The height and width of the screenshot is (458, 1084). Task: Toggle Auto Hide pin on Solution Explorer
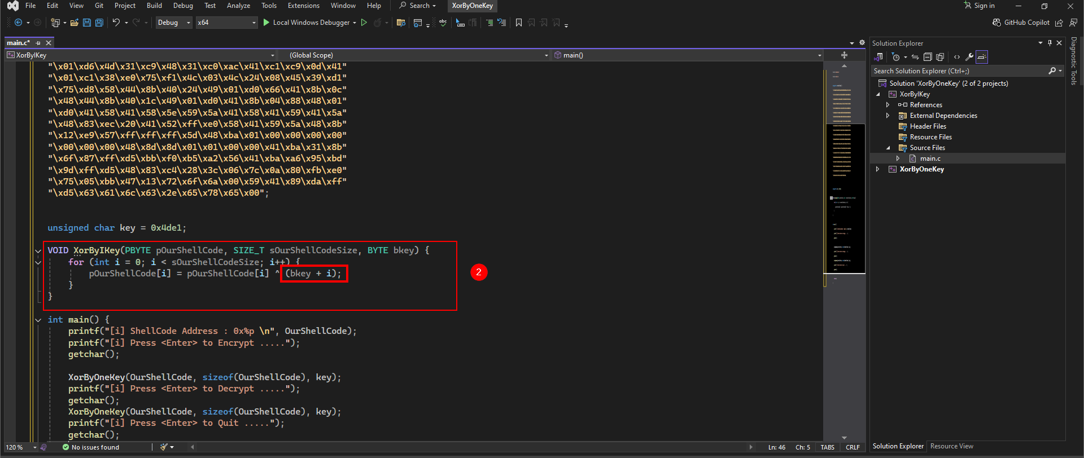pos(1050,43)
